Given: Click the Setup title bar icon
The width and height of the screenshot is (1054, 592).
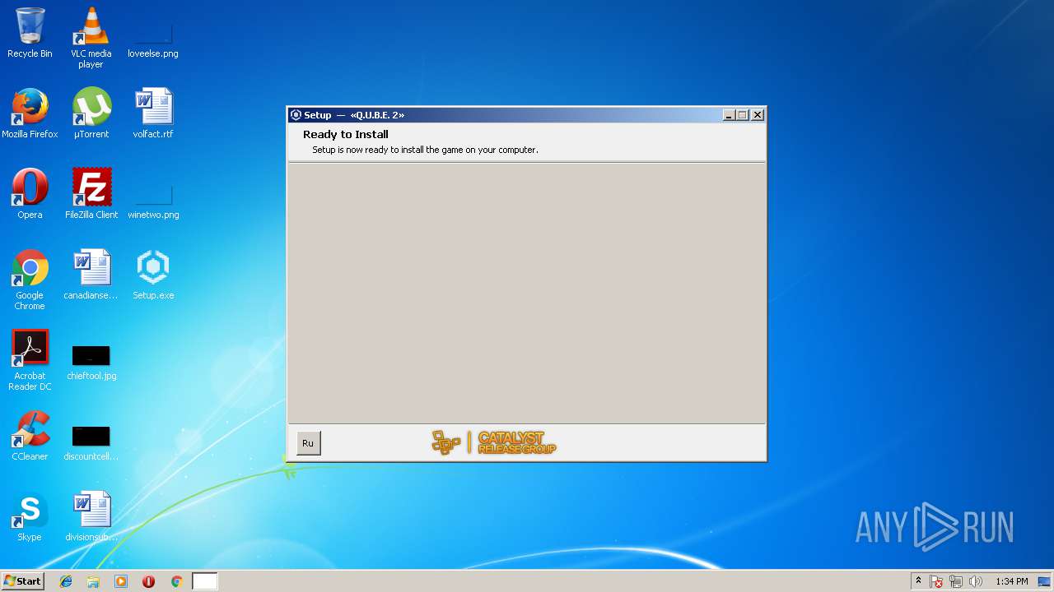Looking at the screenshot, I should click(x=296, y=115).
